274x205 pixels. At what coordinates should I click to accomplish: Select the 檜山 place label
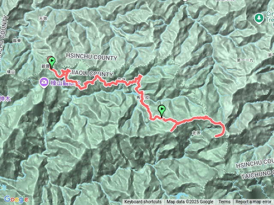coord(11,72)
